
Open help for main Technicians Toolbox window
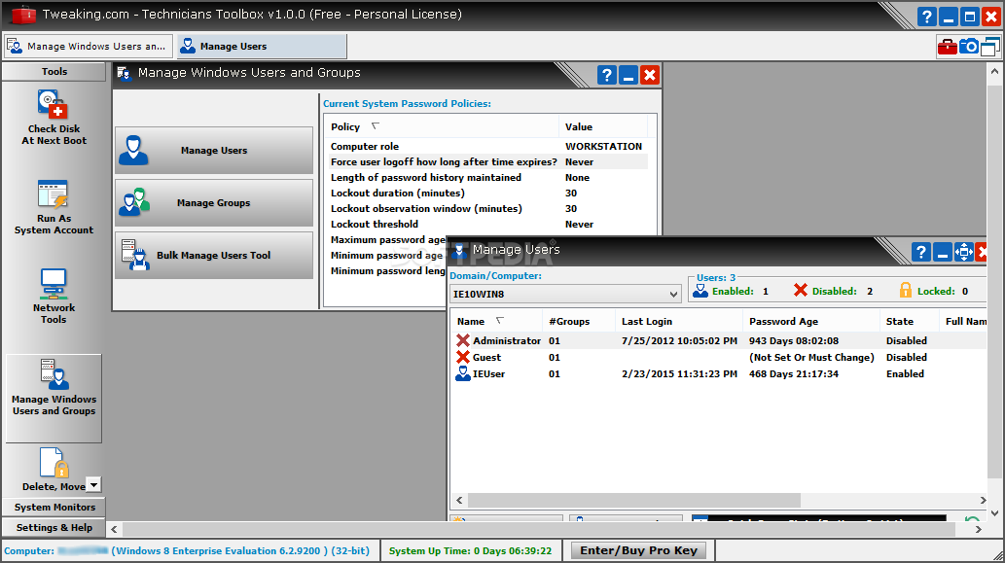(x=926, y=17)
